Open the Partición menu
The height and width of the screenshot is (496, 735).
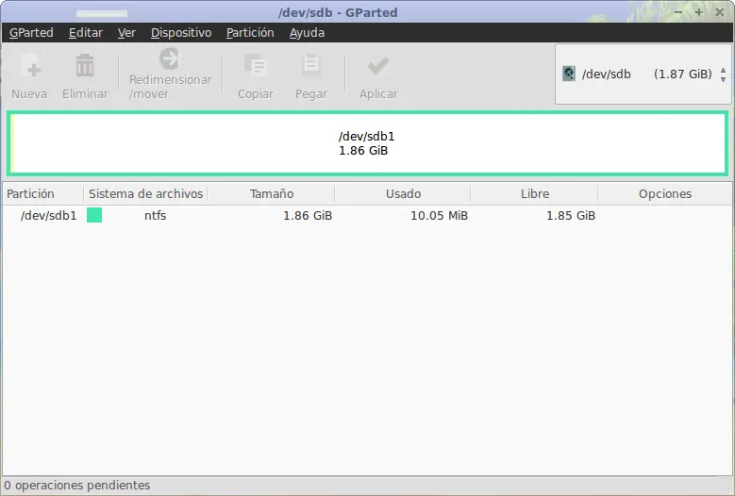pyautogui.click(x=250, y=33)
